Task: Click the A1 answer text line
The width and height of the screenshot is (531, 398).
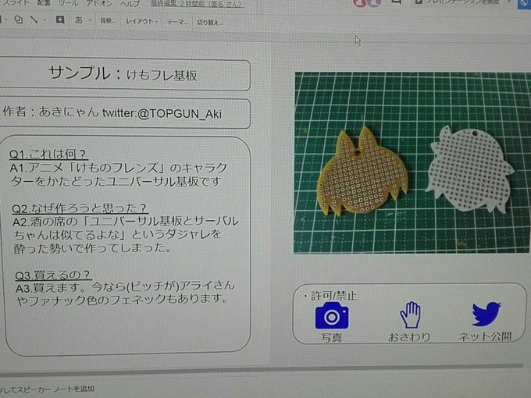Action: 119,168
